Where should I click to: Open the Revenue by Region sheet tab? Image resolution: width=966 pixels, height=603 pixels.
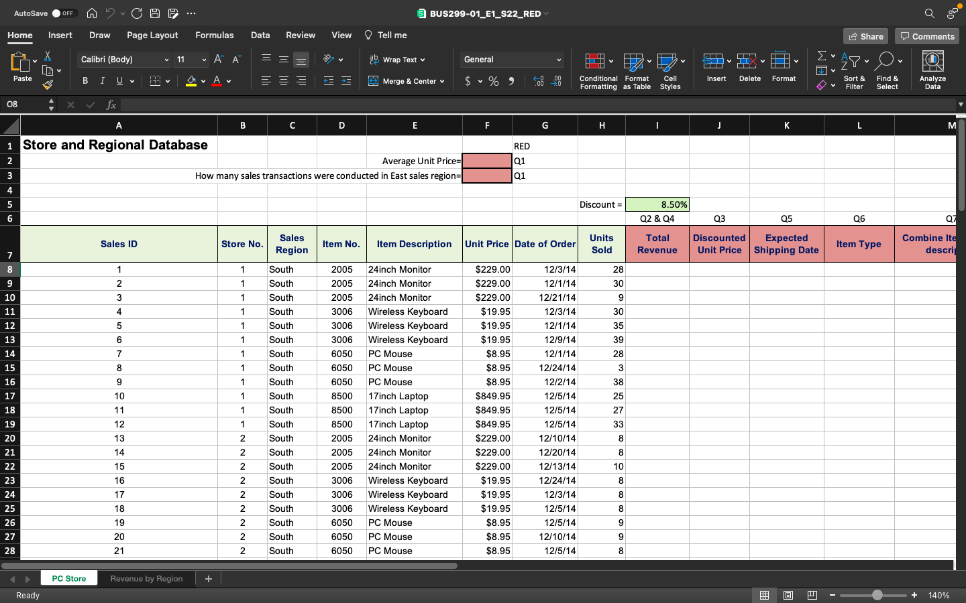[x=146, y=578]
